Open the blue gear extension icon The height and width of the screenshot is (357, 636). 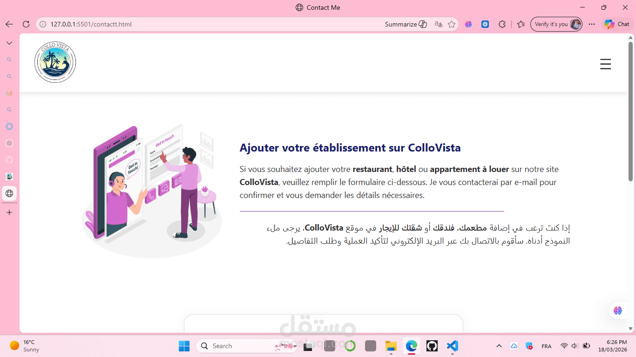click(x=485, y=24)
